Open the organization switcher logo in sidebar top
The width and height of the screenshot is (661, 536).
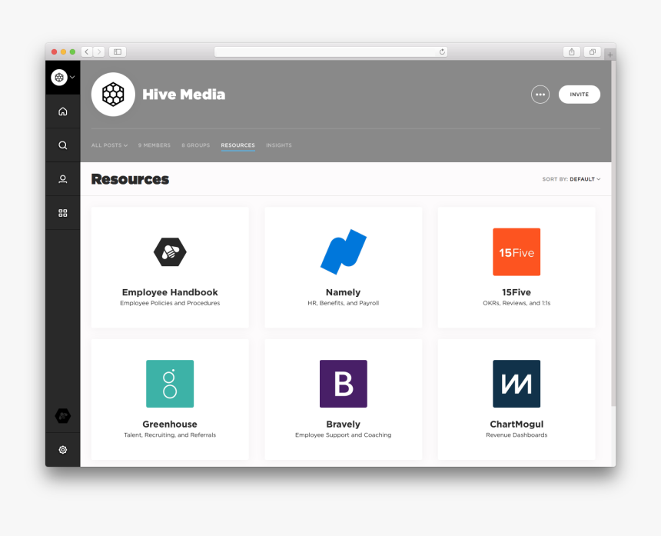59,77
